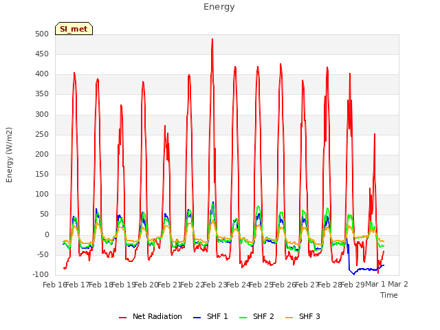The height and width of the screenshot is (330, 440).
Task: Click the Mar 1 x-axis date label
Action: tap(375, 285)
